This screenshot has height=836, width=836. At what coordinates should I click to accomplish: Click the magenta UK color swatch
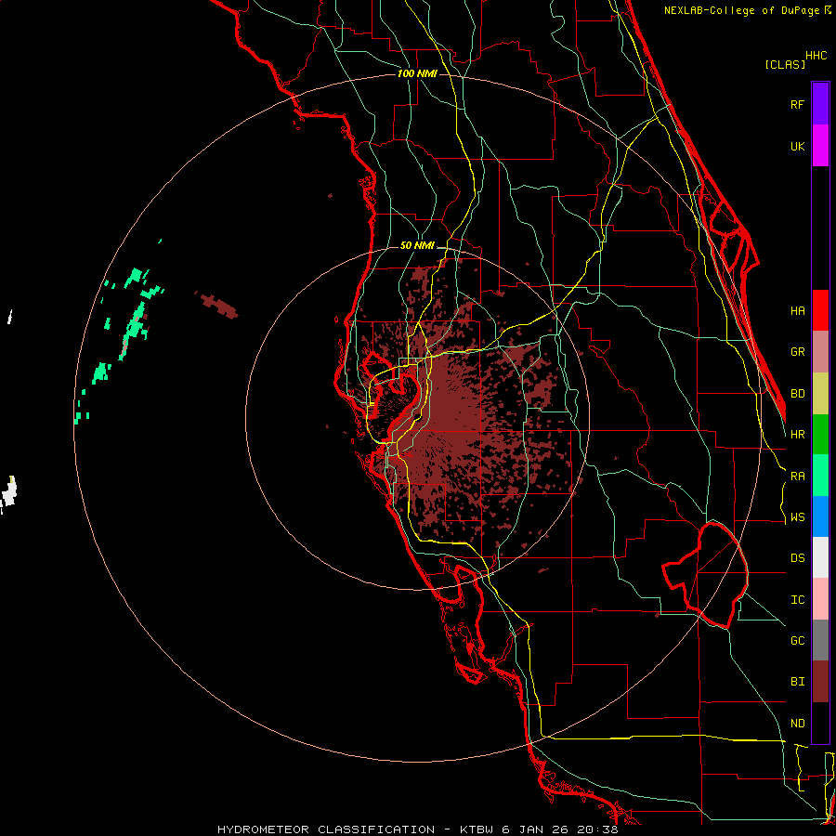[x=820, y=146]
